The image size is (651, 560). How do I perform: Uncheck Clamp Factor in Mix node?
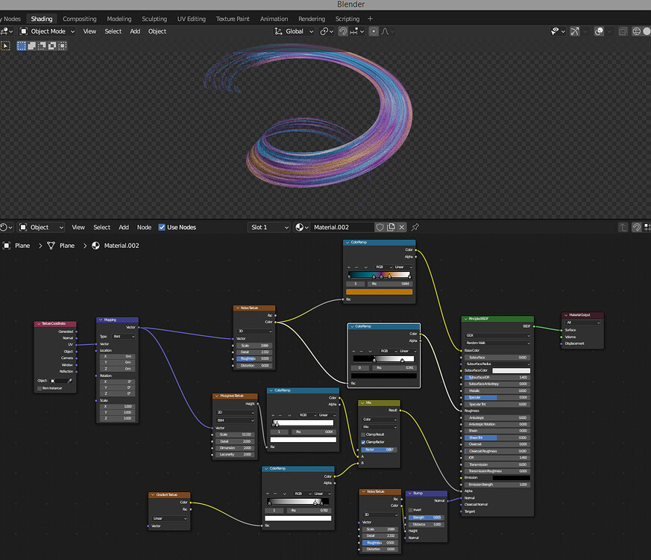[363, 442]
